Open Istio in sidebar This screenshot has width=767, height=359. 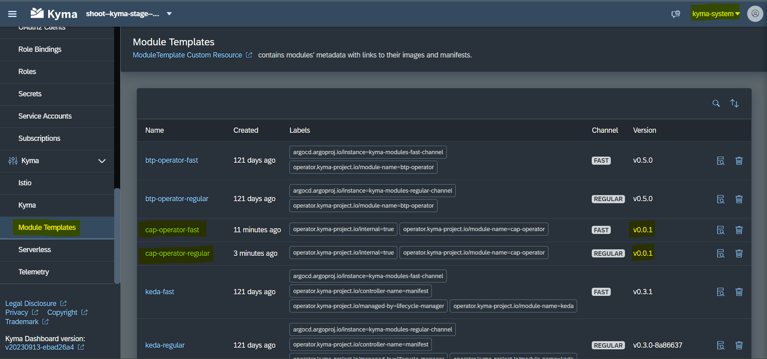(x=57, y=183)
